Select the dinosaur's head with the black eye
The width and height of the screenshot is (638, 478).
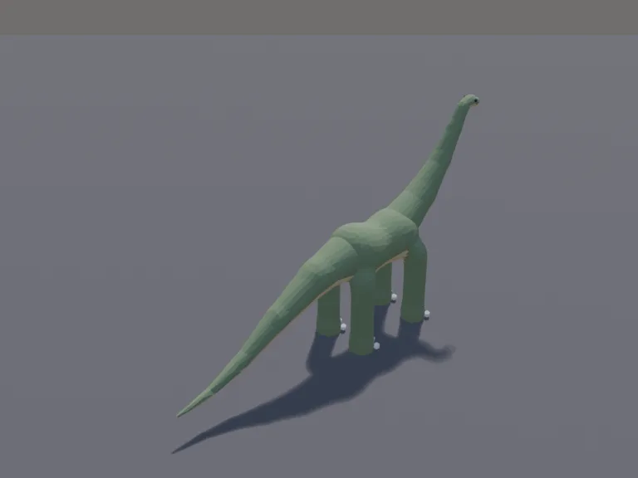(x=469, y=100)
